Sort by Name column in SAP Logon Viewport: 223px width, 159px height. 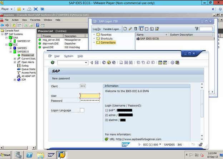click(152, 35)
